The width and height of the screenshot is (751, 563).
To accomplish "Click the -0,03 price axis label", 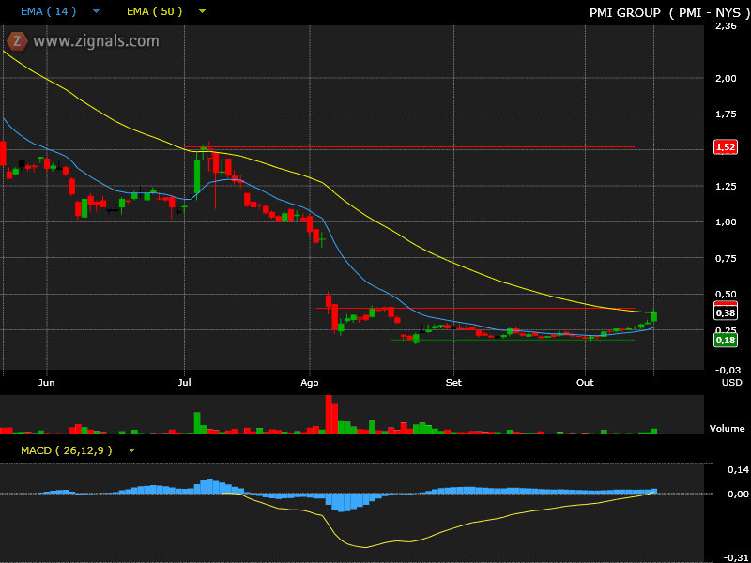I will pos(727,370).
